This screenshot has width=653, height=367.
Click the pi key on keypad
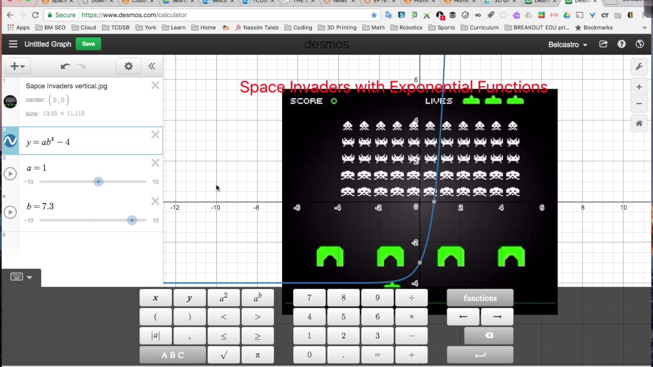(x=258, y=355)
